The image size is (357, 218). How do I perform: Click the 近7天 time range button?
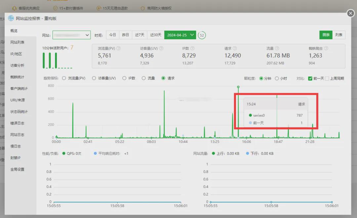click(139, 35)
